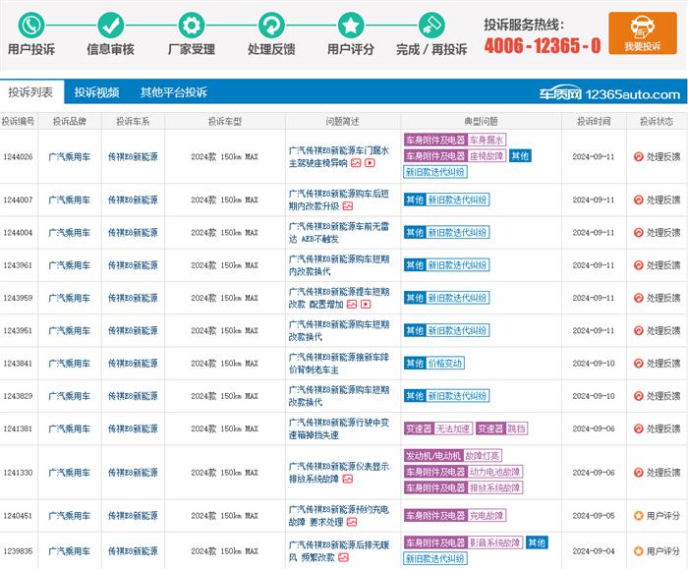Click the 投诉状态 column header

click(x=657, y=121)
